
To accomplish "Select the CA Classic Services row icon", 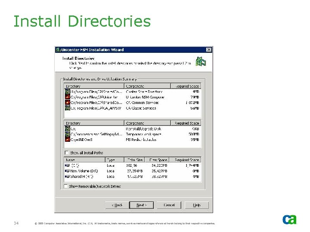I will coord(68,108).
